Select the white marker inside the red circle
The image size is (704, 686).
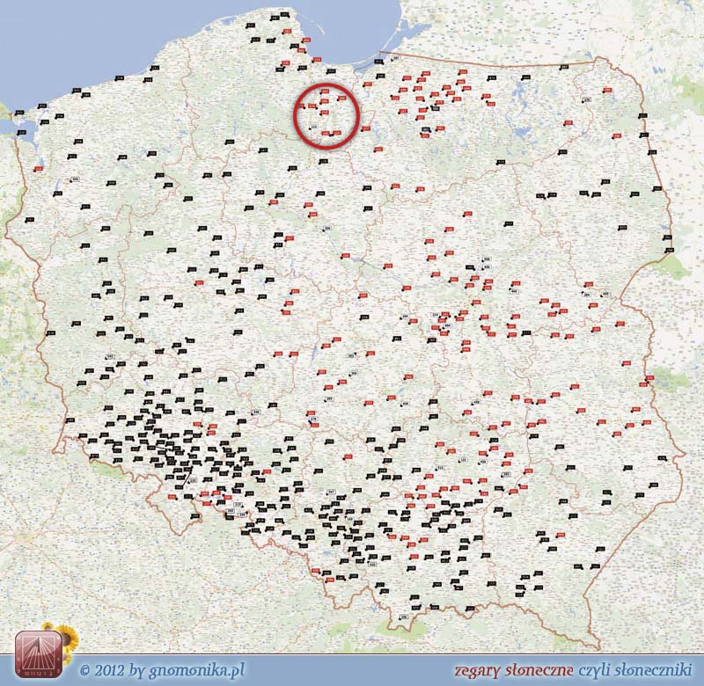(314, 126)
